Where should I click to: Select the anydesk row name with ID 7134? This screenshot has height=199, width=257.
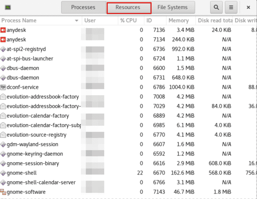coord(16,40)
